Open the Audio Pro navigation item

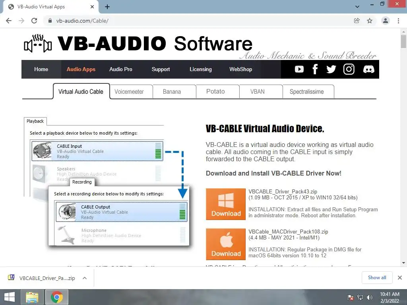point(121,69)
